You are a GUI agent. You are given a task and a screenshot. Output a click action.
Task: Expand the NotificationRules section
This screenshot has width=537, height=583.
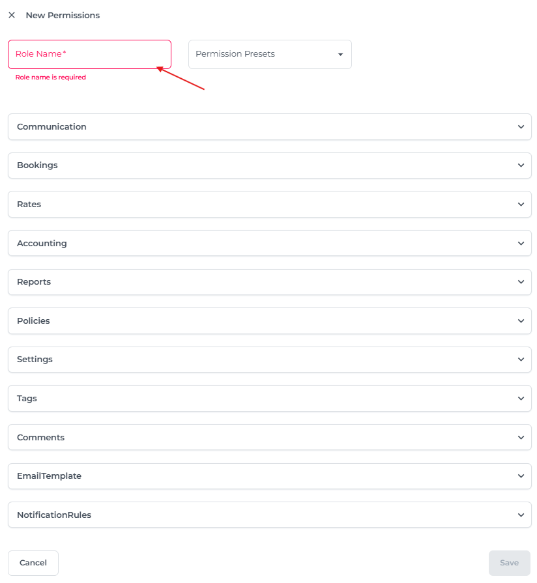point(54,515)
